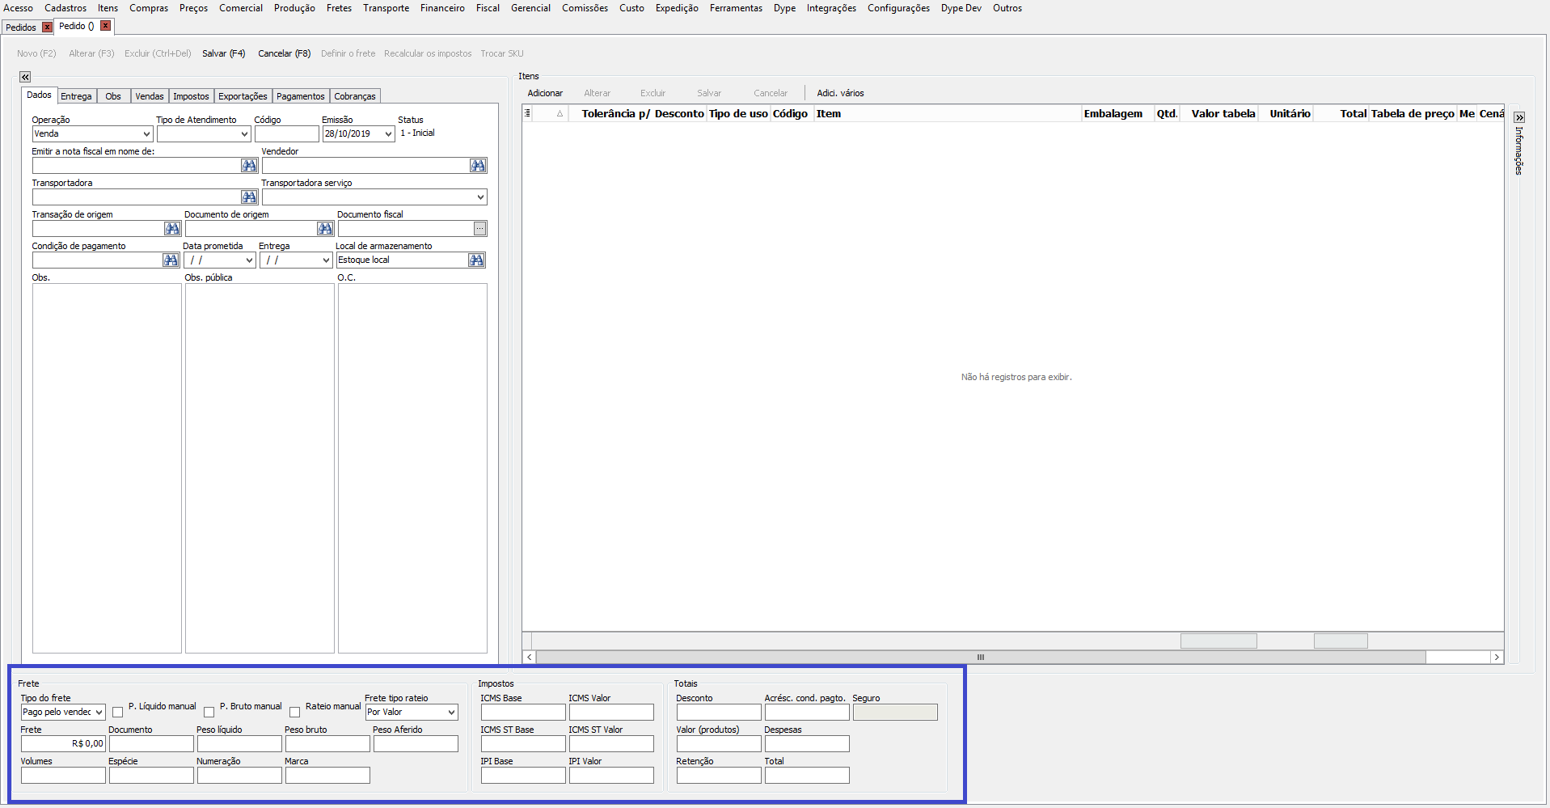Screen dimensions: 1550x808
Task: Click Adici. vários button
Action: (840, 93)
